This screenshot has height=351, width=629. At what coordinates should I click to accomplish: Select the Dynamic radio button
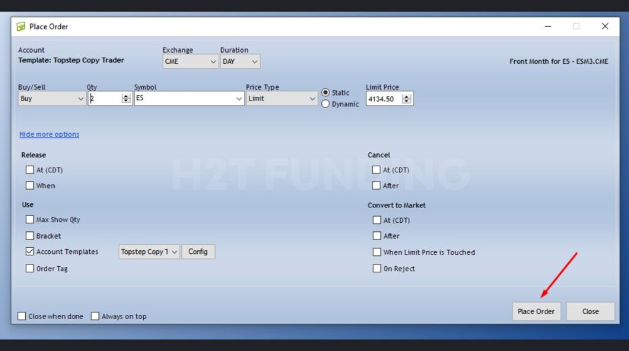tap(326, 104)
